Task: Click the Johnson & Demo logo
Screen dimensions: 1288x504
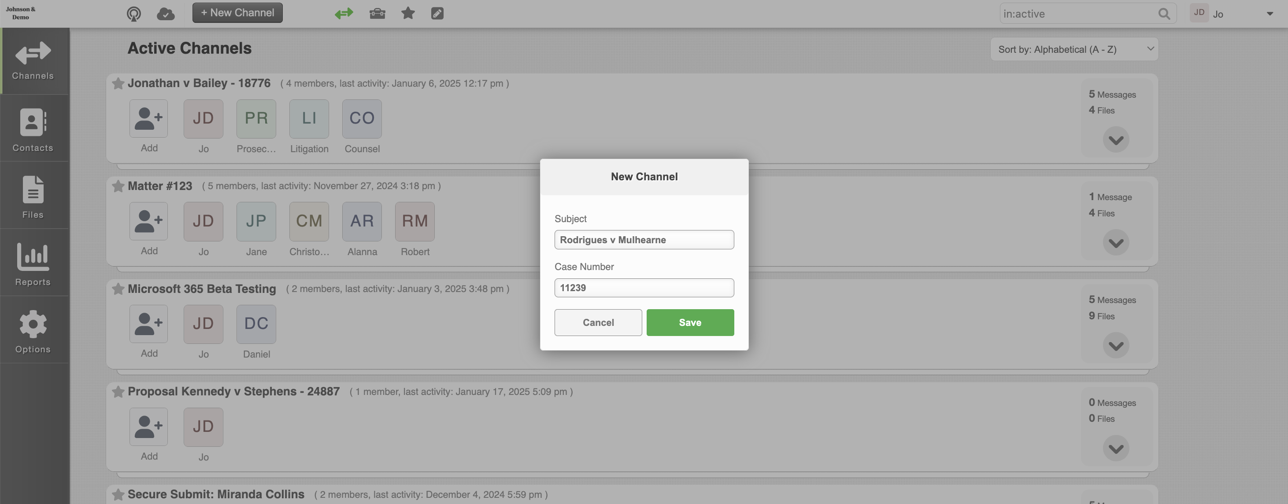Action: click(21, 13)
